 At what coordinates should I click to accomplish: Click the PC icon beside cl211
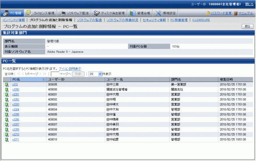click(7, 140)
